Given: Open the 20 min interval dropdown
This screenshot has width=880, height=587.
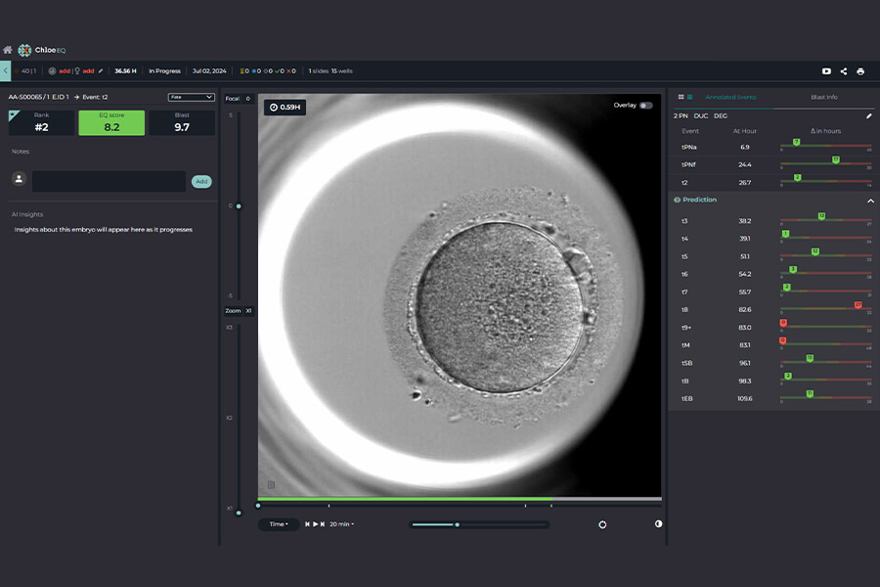Looking at the screenshot, I should coord(341,524).
